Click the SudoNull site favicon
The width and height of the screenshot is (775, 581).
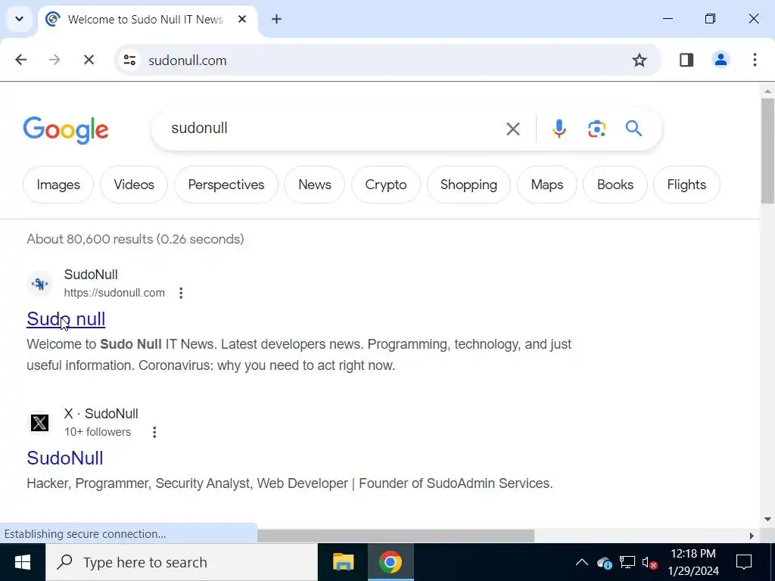[x=39, y=284]
